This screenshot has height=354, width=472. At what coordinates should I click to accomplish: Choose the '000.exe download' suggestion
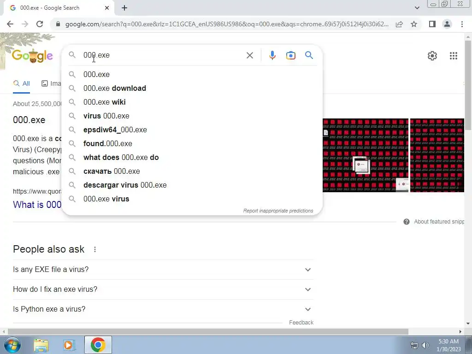[x=192, y=88]
